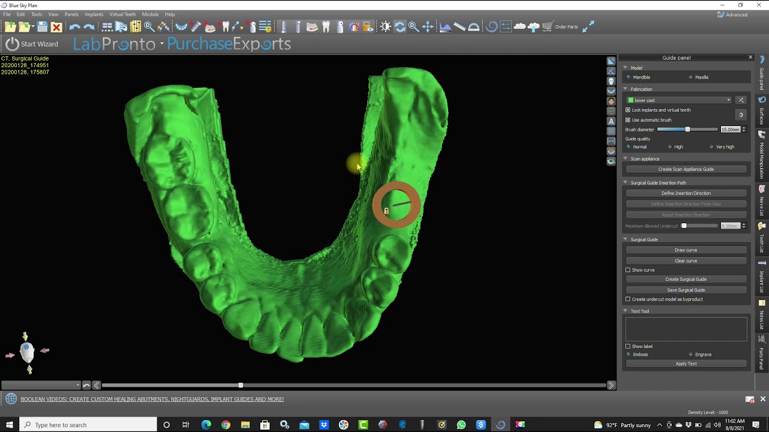
Task: Toggle Lock implants and virtual teeth checkbox
Action: (x=628, y=110)
